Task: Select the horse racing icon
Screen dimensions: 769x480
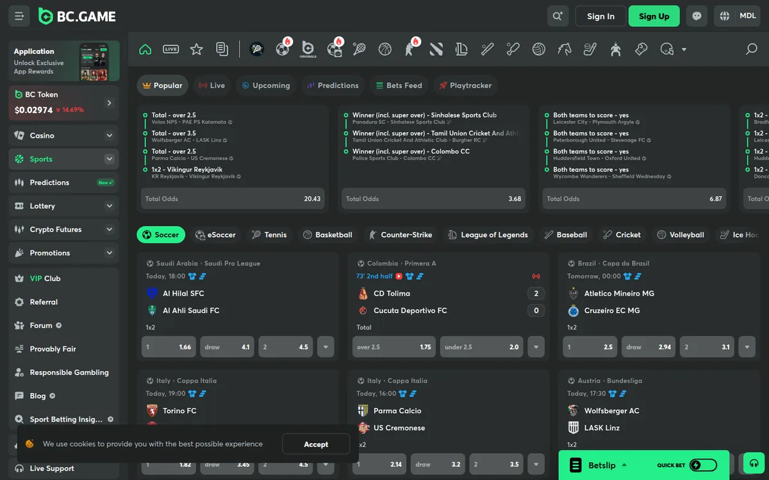Action: (x=565, y=49)
